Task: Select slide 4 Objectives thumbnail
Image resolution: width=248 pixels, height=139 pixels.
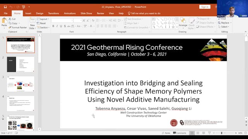Action: 21,103
